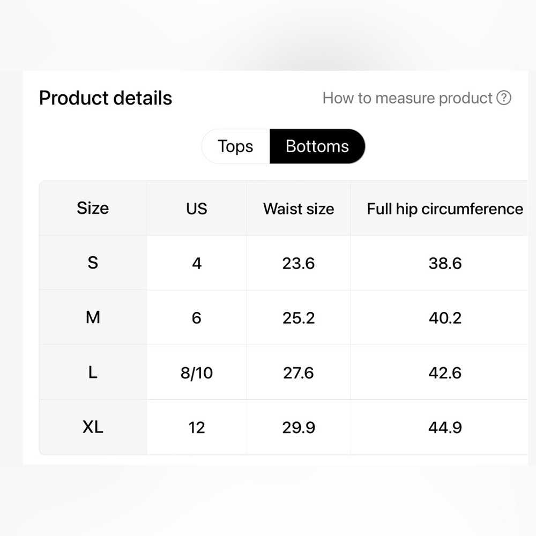Click Full hip circumference column header

coord(445,208)
